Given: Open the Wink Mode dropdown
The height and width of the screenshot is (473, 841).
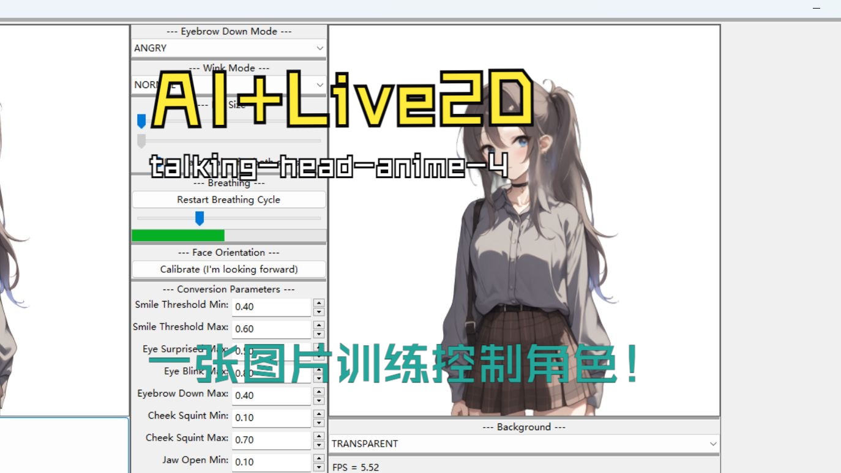Looking at the screenshot, I should pos(229,84).
